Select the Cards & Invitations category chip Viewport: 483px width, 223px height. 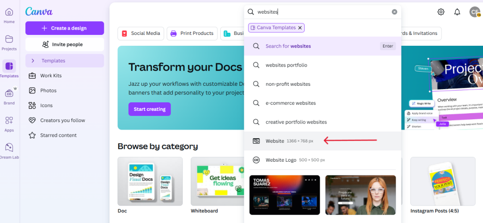(x=421, y=33)
